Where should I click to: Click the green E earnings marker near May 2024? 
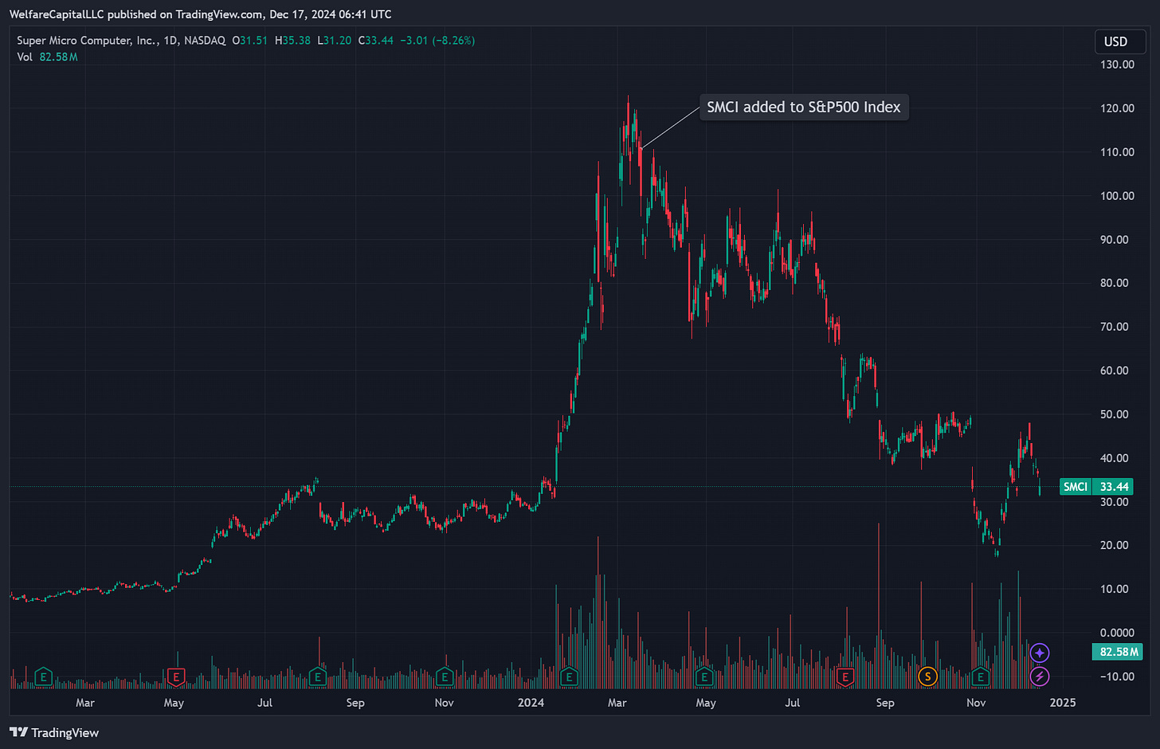(703, 677)
